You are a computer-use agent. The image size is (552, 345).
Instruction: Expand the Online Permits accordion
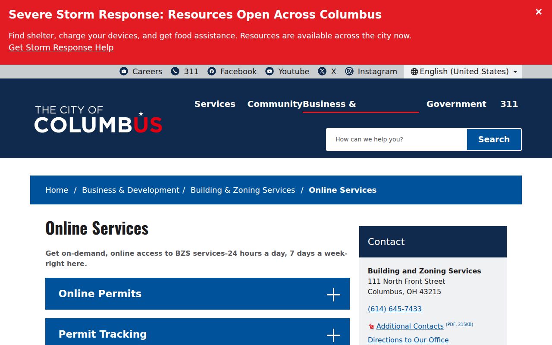point(198,294)
